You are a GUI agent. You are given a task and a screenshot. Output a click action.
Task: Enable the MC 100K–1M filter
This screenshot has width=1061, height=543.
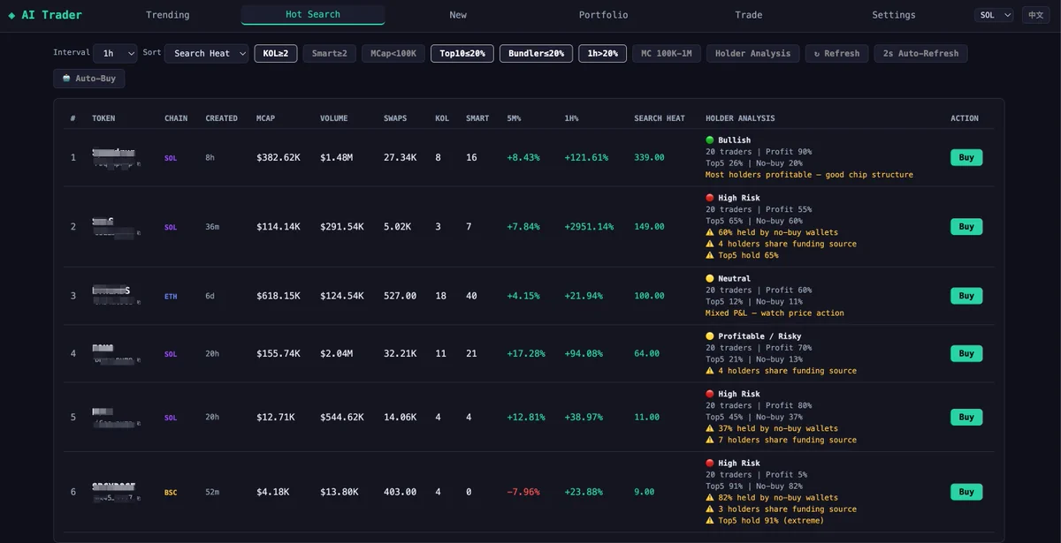[667, 53]
